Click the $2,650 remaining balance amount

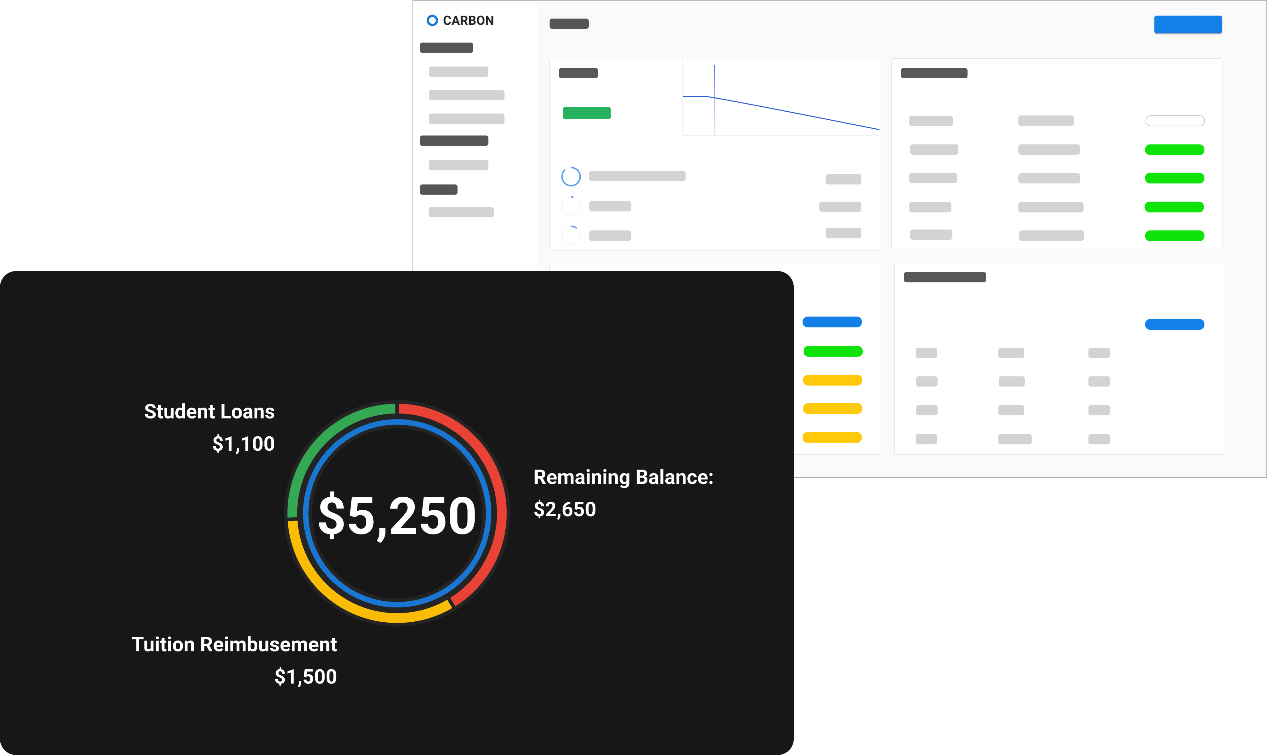564,509
